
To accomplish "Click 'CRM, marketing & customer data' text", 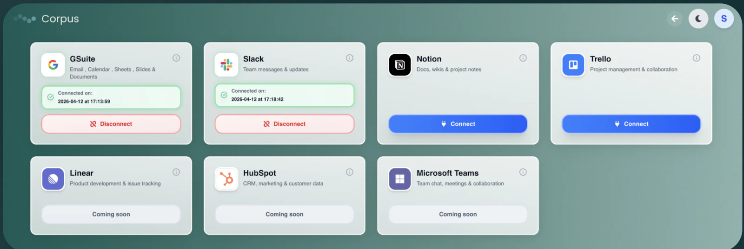I will [283, 184].
